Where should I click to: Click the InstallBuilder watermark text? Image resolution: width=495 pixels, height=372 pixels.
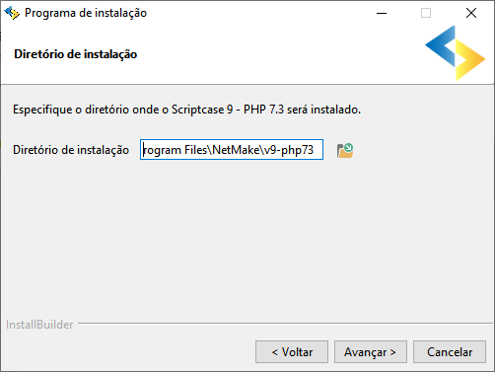(39, 325)
